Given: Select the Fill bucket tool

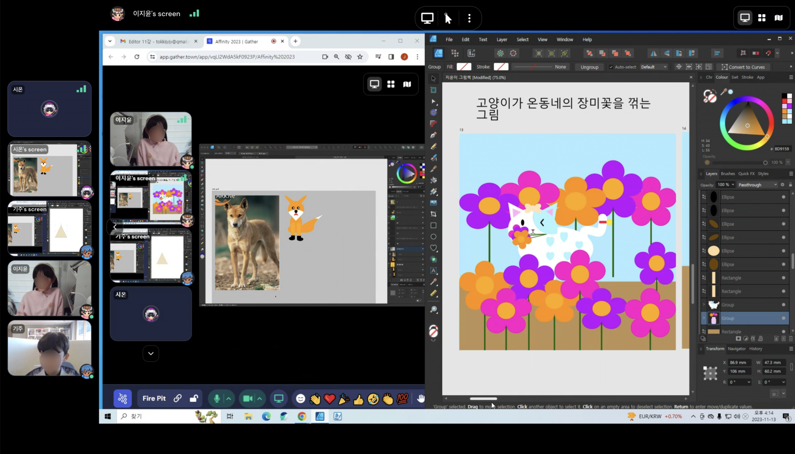Looking at the screenshot, I should tap(434, 180).
